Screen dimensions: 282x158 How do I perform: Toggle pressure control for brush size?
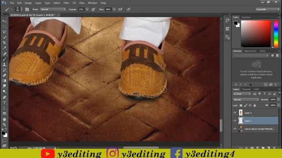(x=128, y=9)
